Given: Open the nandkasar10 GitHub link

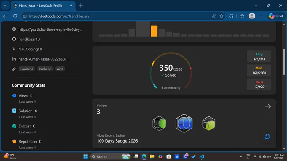Looking at the screenshot, I should (29, 39).
